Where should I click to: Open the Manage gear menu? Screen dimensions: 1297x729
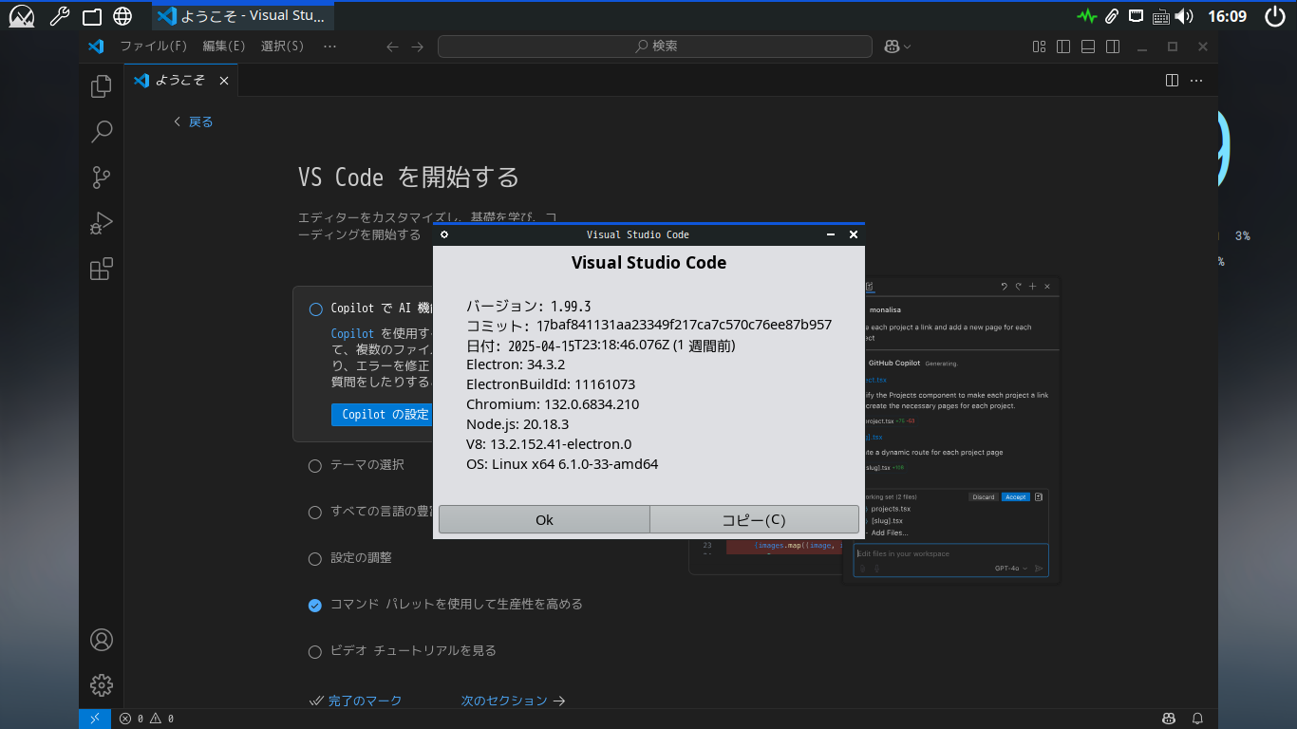pos(102,684)
